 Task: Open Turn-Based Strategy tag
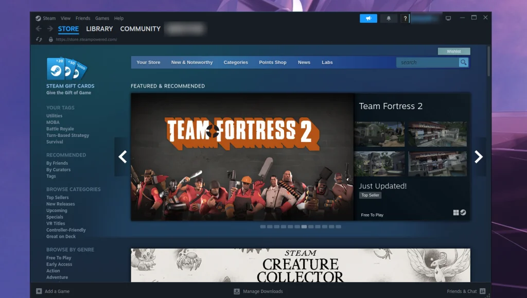pyautogui.click(x=67, y=135)
